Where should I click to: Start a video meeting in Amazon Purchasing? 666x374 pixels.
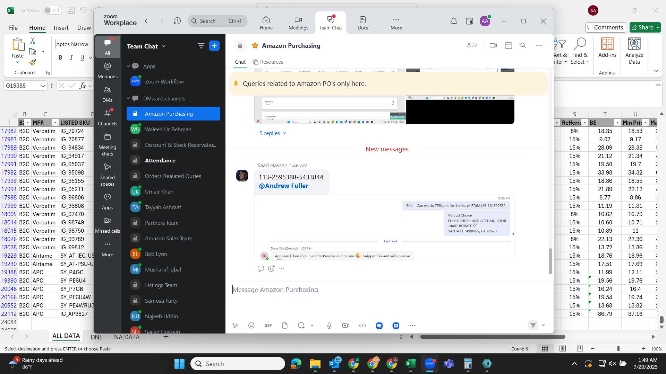(x=493, y=45)
